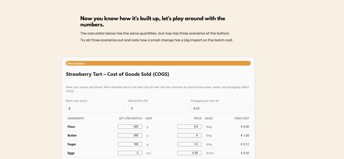Image resolution: width=344 pixels, height=159 pixels.
Task: Click the Eggs quantity box
Action: coord(130,153)
